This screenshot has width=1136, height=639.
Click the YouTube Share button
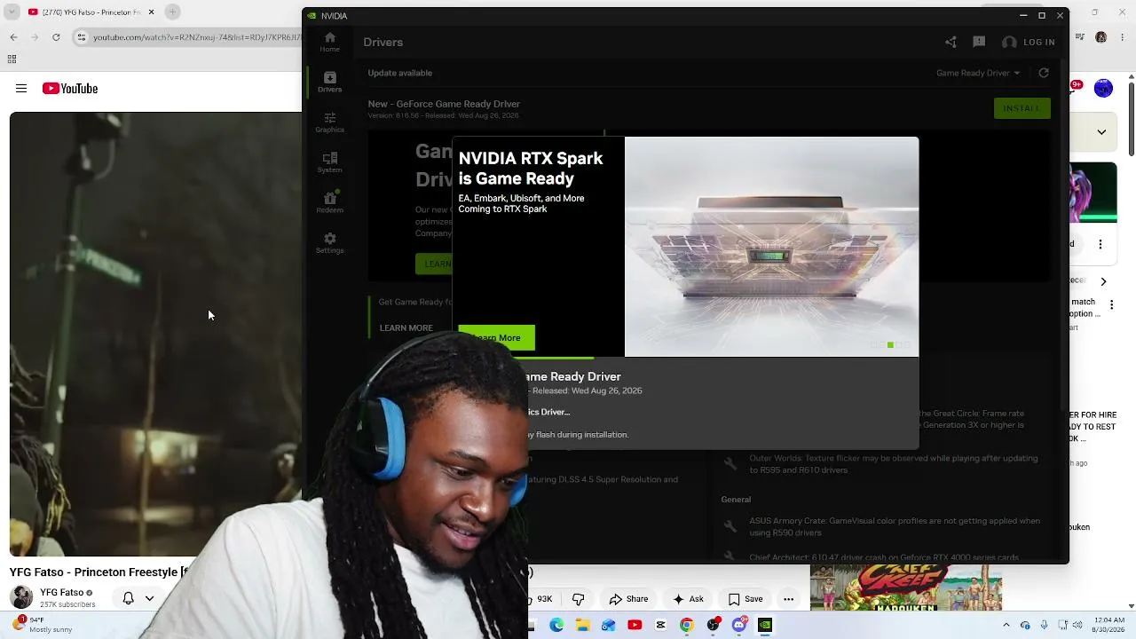click(x=628, y=599)
